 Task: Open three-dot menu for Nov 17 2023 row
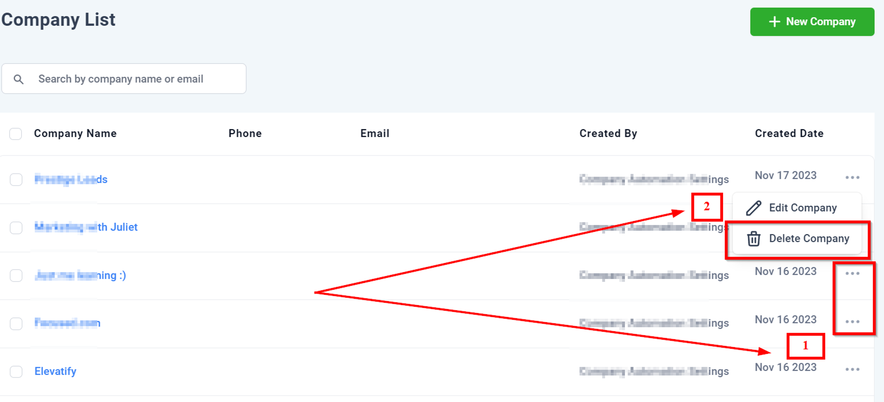pos(852,177)
